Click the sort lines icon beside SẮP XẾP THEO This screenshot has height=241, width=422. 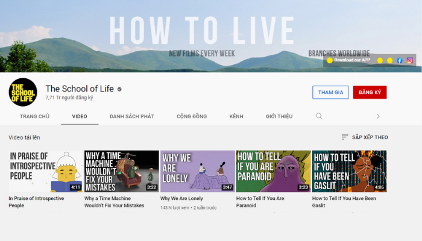345,137
